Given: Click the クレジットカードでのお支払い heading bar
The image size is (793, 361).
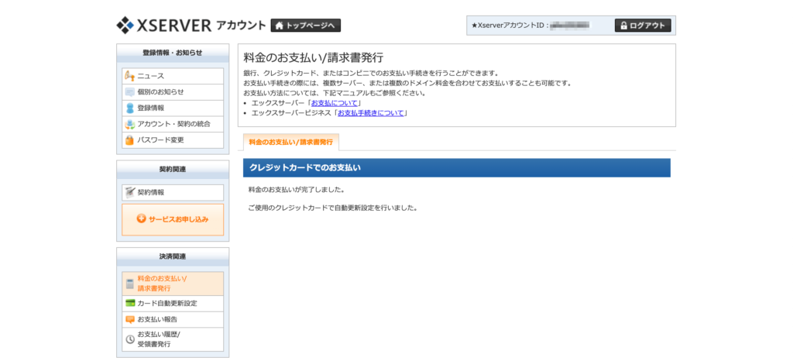Looking at the screenshot, I should click(457, 168).
